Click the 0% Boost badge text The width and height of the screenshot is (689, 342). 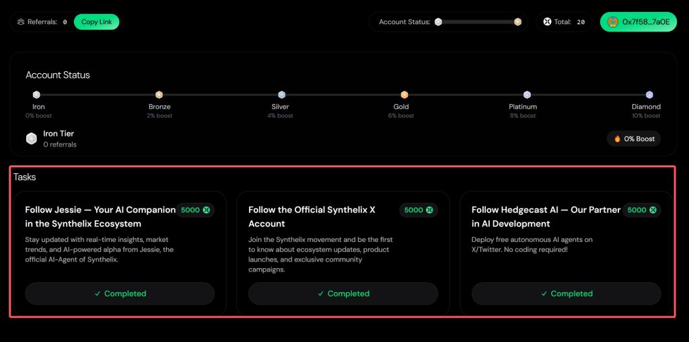click(639, 138)
